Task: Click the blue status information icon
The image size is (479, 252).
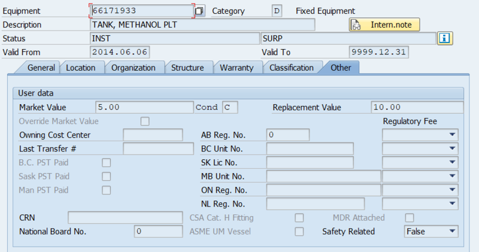Action: (x=445, y=38)
